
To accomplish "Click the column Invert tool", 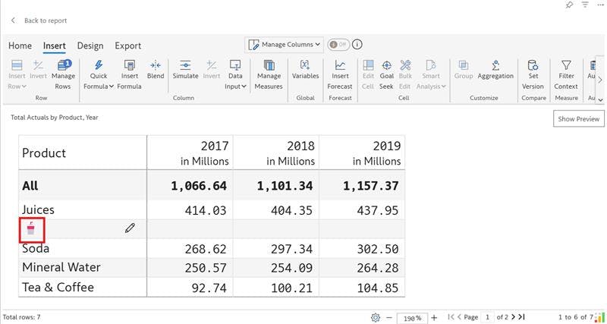I will click(x=212, y=70).
